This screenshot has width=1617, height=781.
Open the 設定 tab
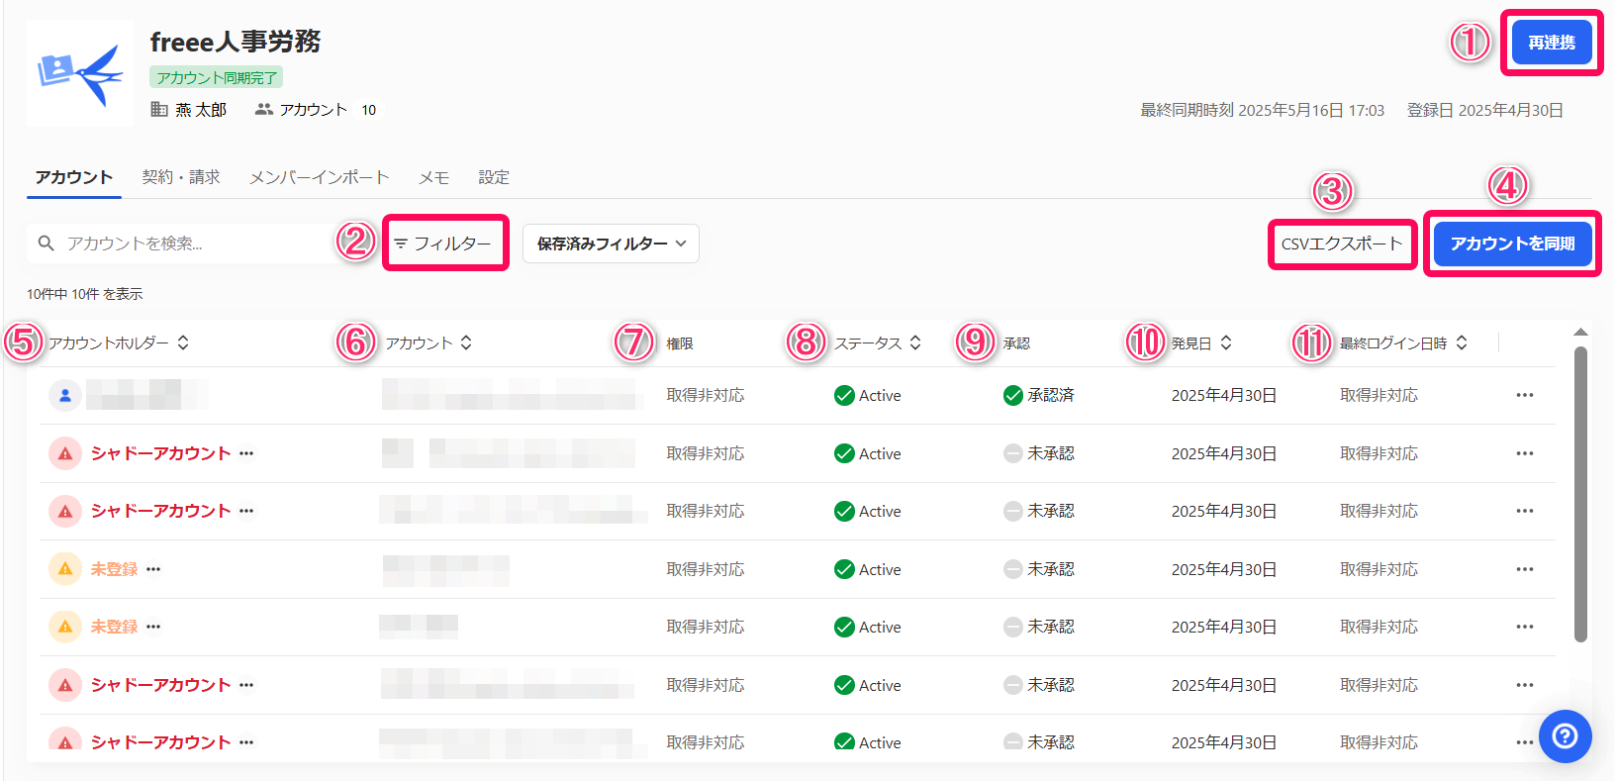494,177
